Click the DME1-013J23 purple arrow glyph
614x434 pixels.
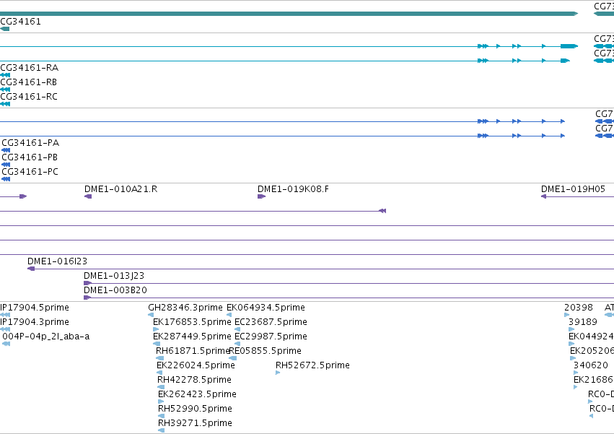point(88,283)
